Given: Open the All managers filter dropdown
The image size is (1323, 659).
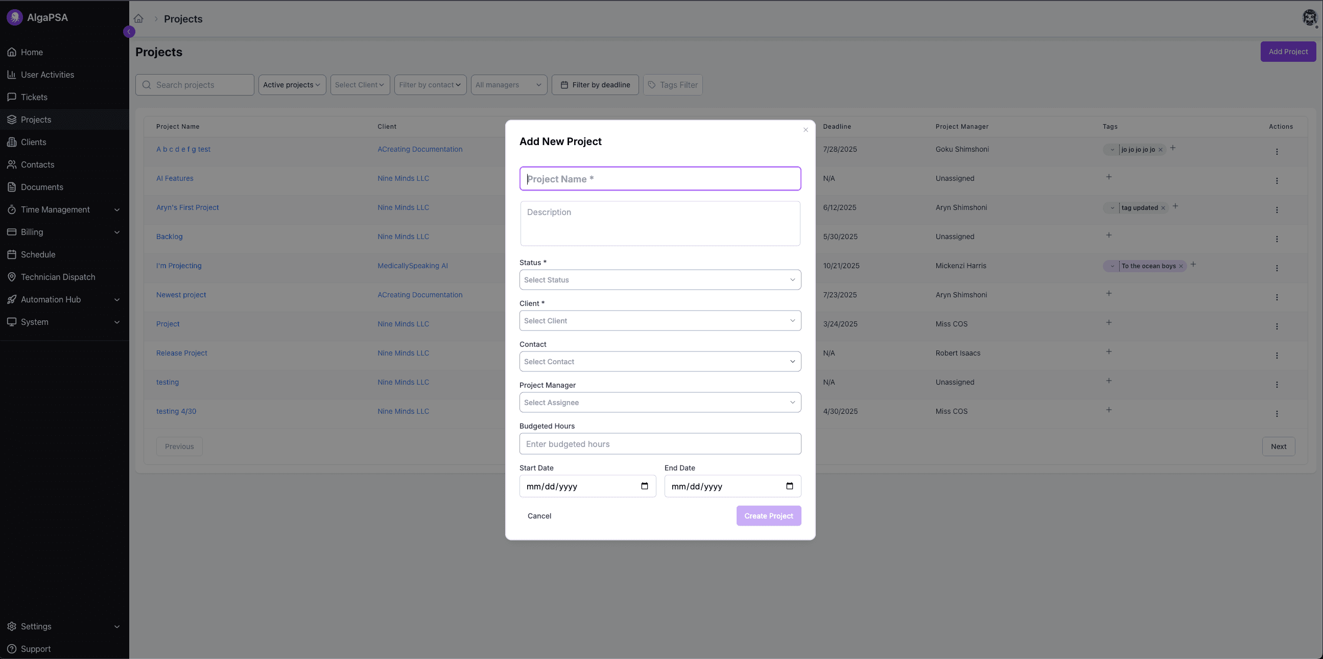Looking at the screenshot, I should coord(508,84).
